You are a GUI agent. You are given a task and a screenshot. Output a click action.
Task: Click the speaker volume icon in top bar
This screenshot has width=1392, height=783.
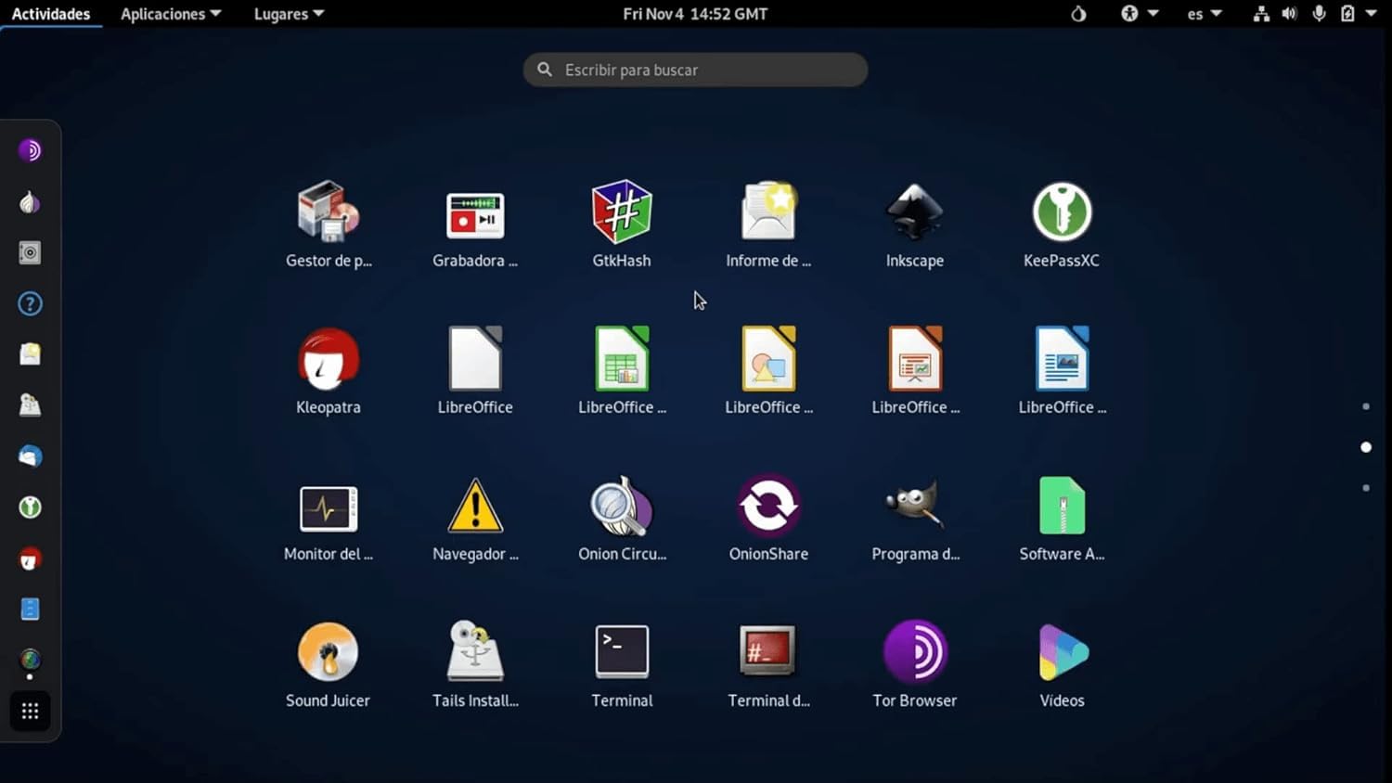pos(1289,14)
